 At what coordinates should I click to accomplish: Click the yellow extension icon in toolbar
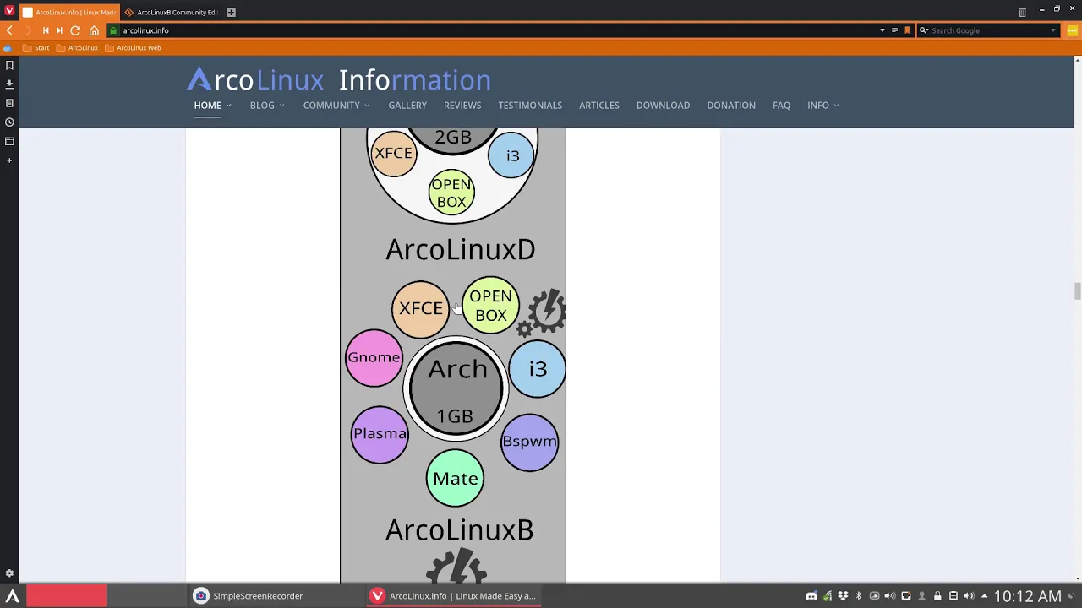[1072, 30]
